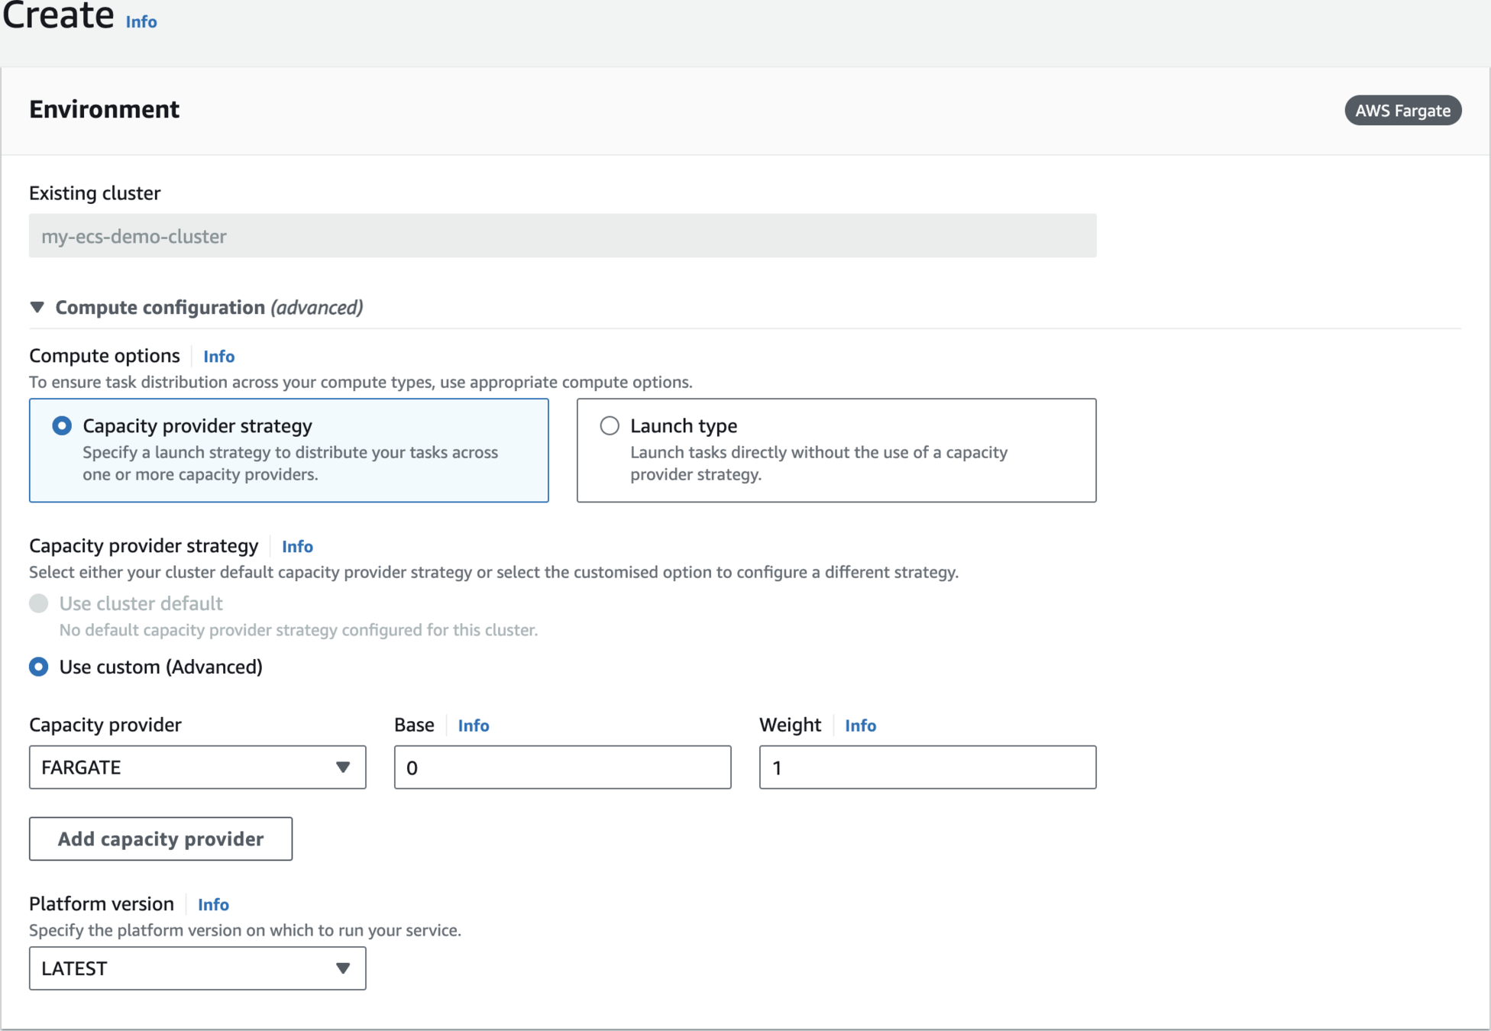Click the Compute configuration (advanced) heading
This screenshot has height=1031, width=1491.
click(x=209, y=308)
